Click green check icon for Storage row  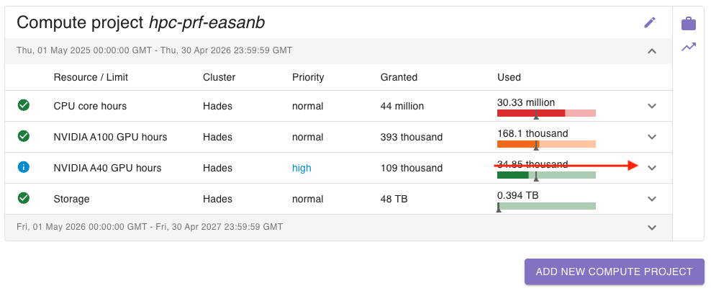click(x=24, y=199)
